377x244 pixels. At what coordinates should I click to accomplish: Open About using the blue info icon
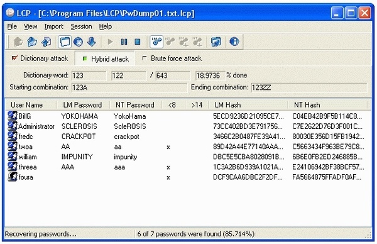coord(234,42)
